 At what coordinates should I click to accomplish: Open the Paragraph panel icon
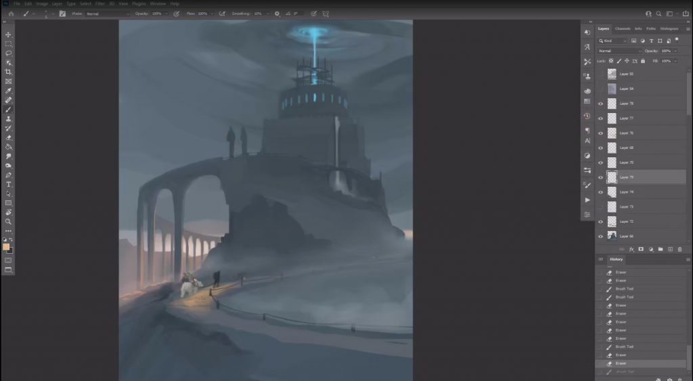[x=587, y=131]
